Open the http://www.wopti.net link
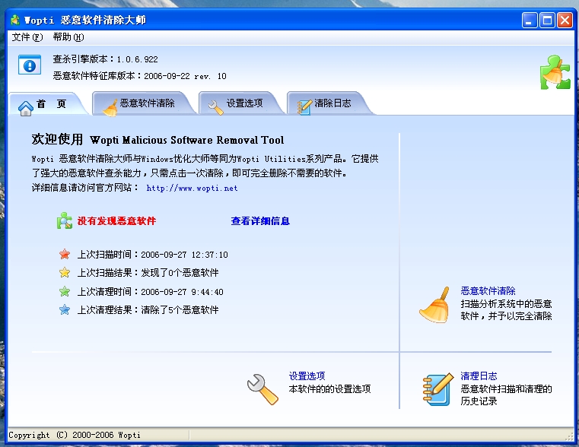Viewport: 579px width, 447px height. (x=192, y=188)
